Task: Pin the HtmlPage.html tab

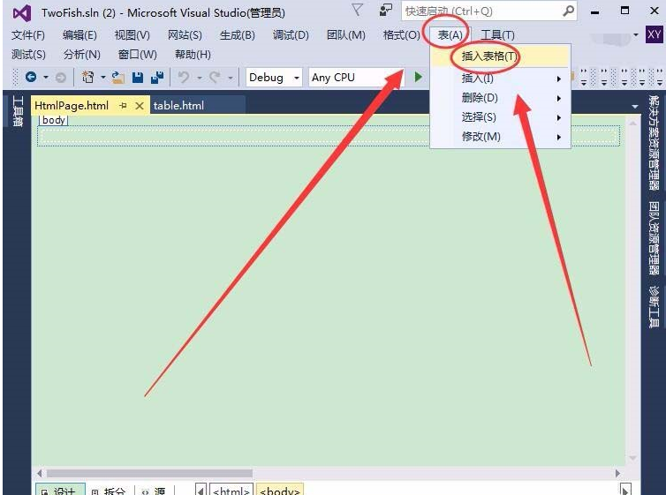Action: point(123,106)
